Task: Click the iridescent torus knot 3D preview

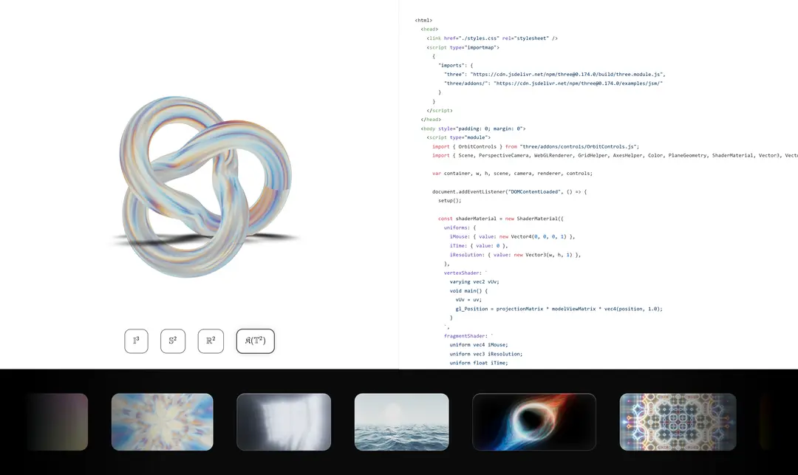Action: pyautogui.click(x=206, y=186)
